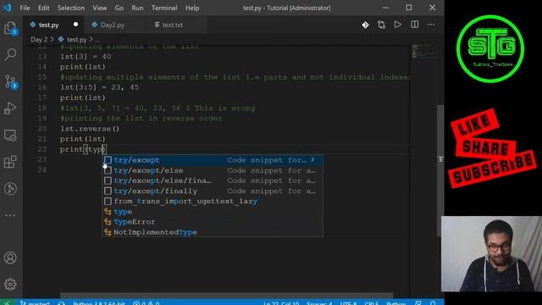Open the Terminal menu
Image resolution: width=542 pixels, height=305 pixels.
coord(164,8)
